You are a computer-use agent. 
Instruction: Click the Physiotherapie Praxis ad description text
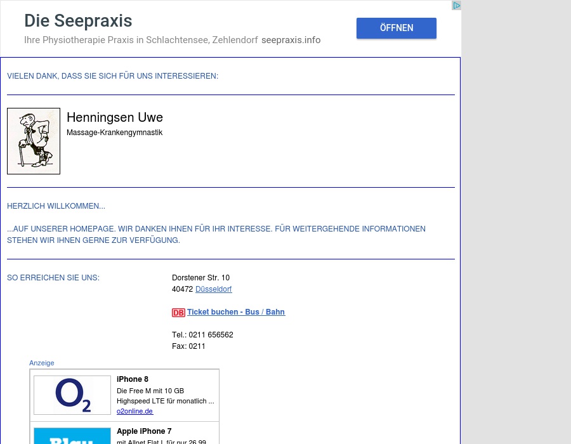tap(141, 40)
